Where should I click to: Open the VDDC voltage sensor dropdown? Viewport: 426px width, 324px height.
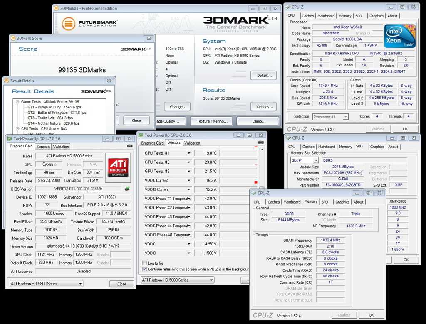point(189,244)
